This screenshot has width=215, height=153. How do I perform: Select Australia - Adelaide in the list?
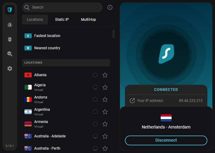(66, 136)
